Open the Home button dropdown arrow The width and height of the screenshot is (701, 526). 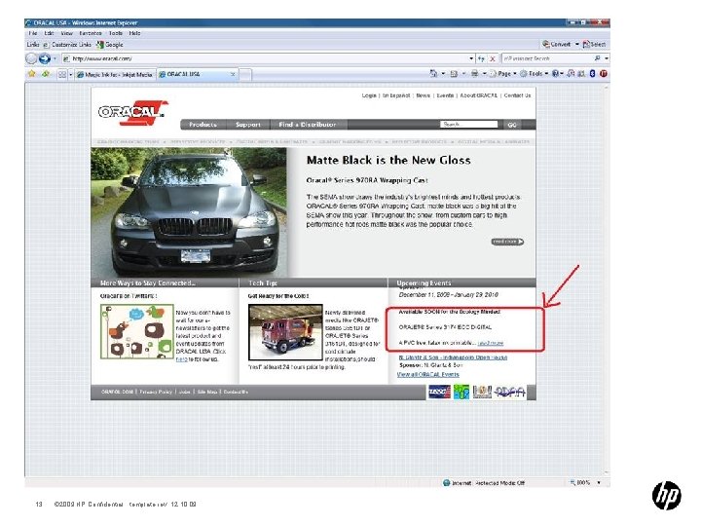tap(443, 73)
